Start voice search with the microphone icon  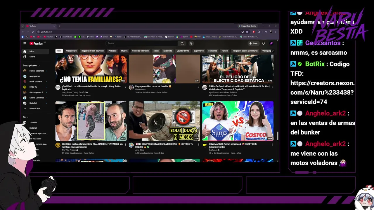click(x=191, y=43)
